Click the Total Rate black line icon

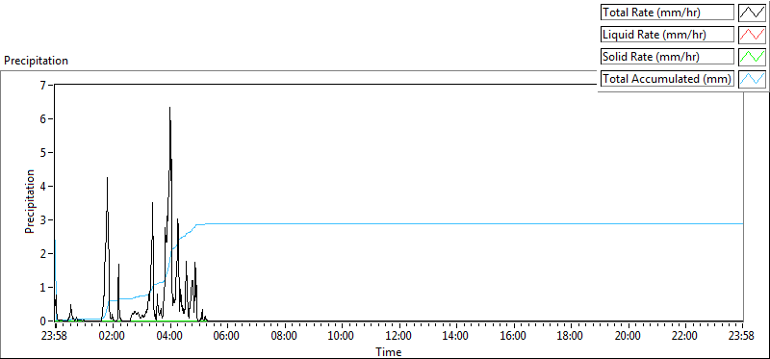click(x=753, y=13)
